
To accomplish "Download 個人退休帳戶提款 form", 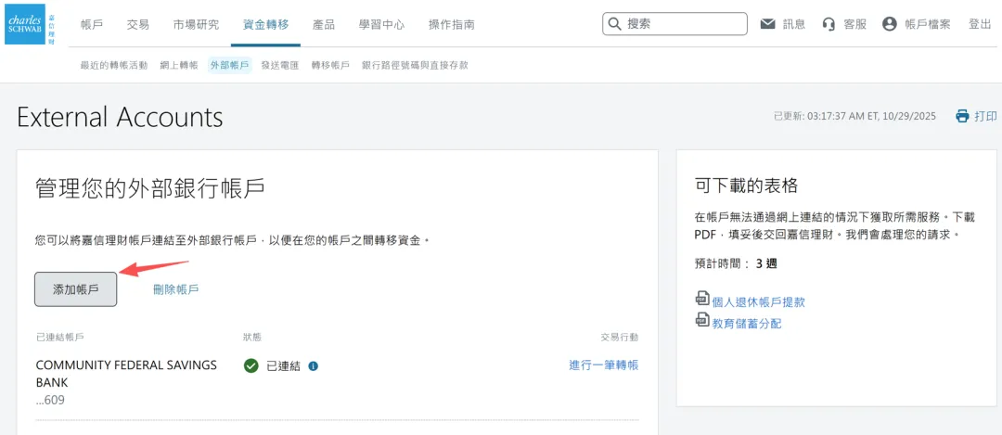I will click(x=759, y=302).
